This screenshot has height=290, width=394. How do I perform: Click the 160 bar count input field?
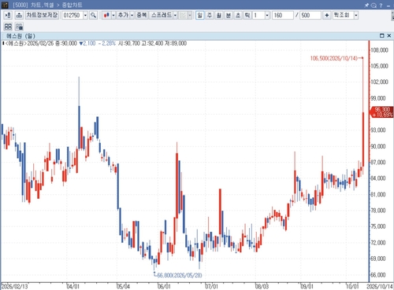pos(283,15)
